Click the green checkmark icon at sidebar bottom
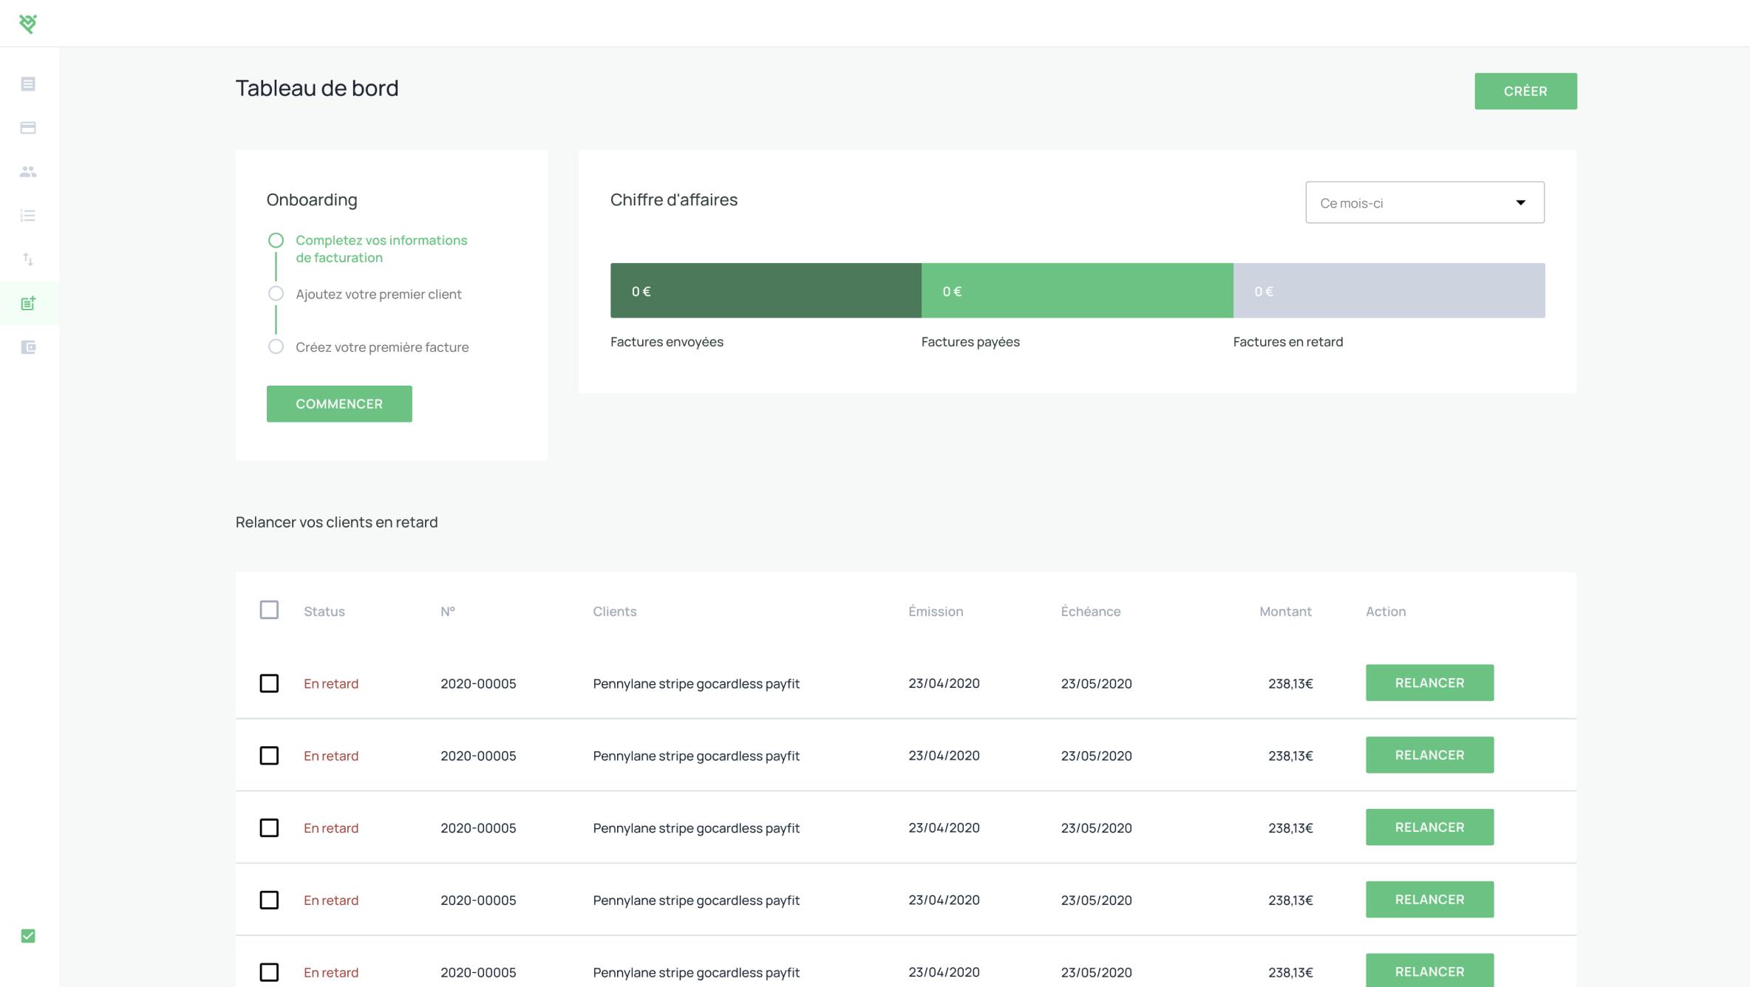The width and height of the screenshot is (1750, 987). [x=28, y=936]
